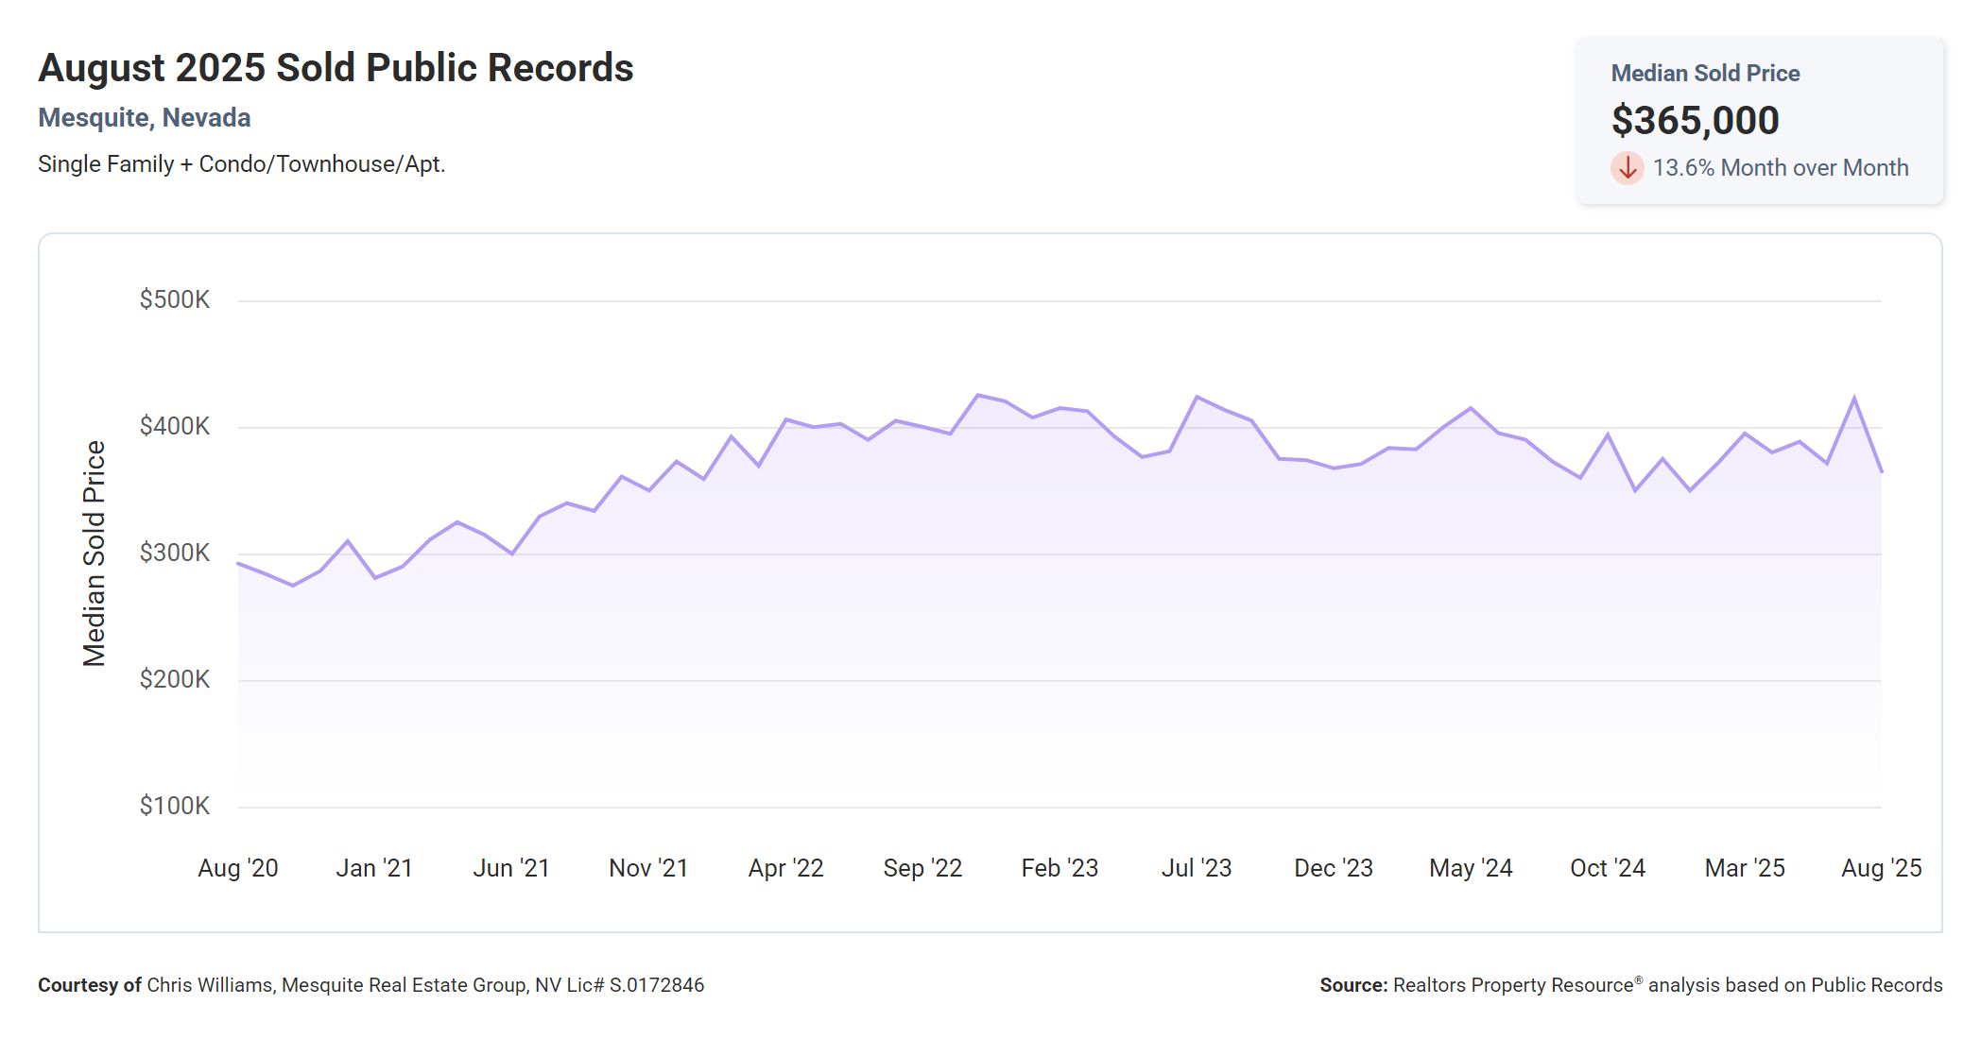Click the Sep '22 x-axis label
1981x1039 pixels.
pyautogui.click(x=922, y=868)
